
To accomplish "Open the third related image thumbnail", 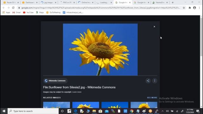I will (115, 105).
